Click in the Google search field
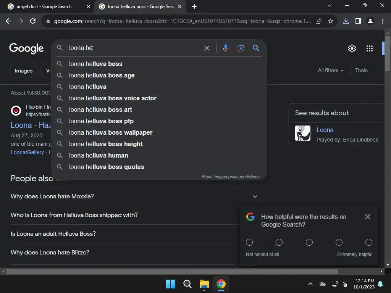This screenshot has height=293, width=391. 135,48
